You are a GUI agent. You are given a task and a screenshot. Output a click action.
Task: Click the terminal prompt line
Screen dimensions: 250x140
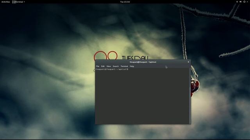pos(112,69)
